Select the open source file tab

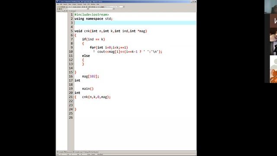pos(72,11)
